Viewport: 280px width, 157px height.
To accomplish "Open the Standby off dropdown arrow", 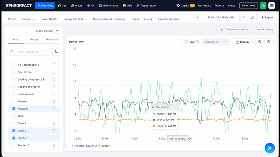I will (x=226, y=42).
